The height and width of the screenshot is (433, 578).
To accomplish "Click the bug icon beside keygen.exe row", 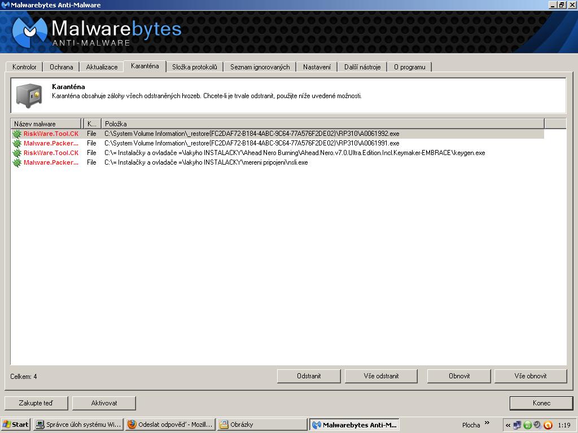I will (x=17, y=153).
